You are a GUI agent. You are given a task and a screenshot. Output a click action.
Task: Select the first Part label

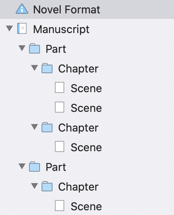(x=56, y=49)
